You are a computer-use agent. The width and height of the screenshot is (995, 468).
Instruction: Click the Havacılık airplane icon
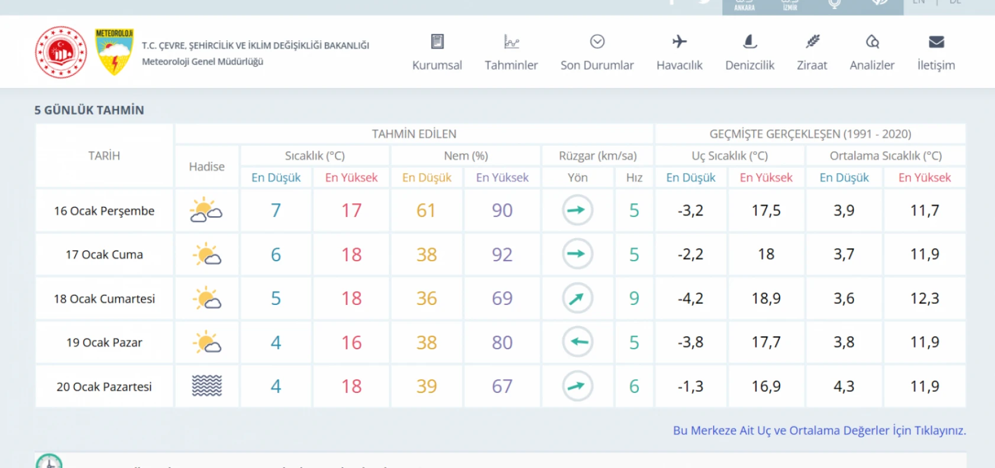click(679, 41)
